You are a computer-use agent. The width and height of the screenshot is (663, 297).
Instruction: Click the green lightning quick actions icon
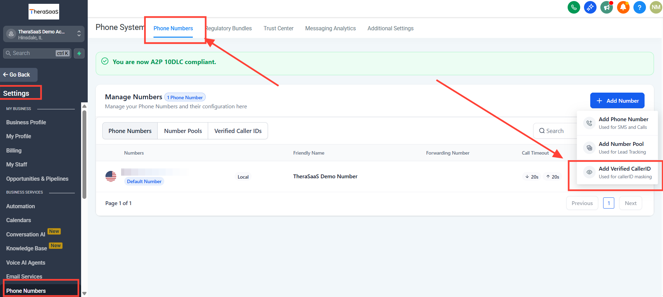[x=79, y=53]
